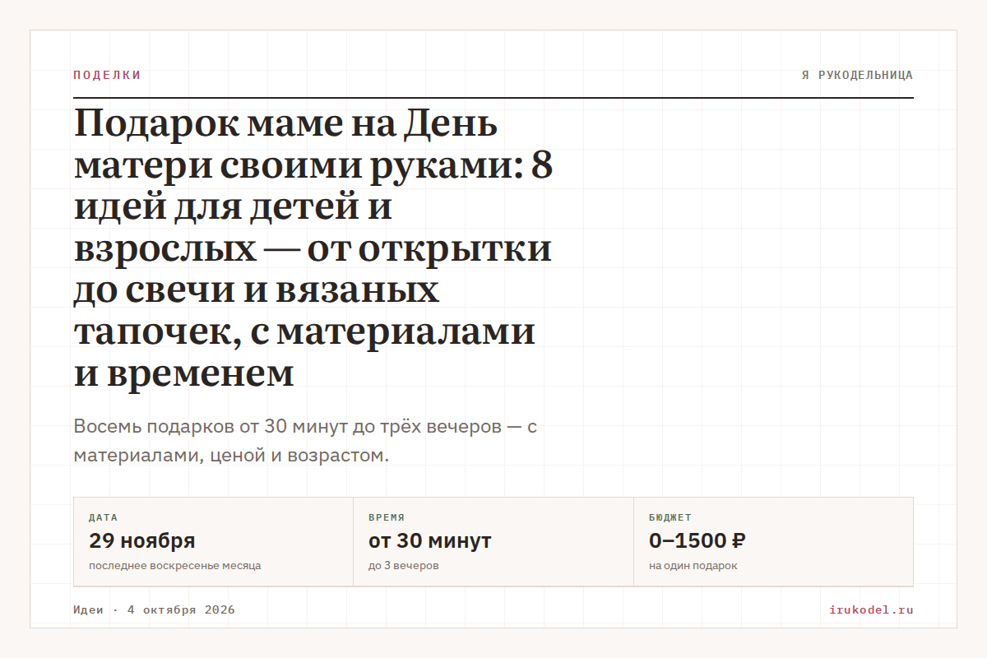Viewport: 987px width, 658px height.
Task: Select the note 'до 3 вечеров'
Action: point(404,566)
